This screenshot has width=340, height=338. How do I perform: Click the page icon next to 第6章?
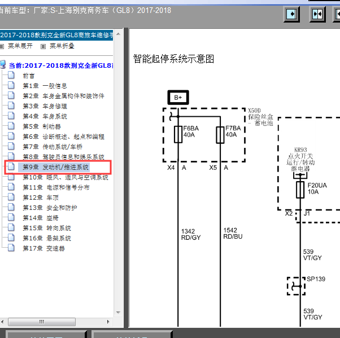11,136
